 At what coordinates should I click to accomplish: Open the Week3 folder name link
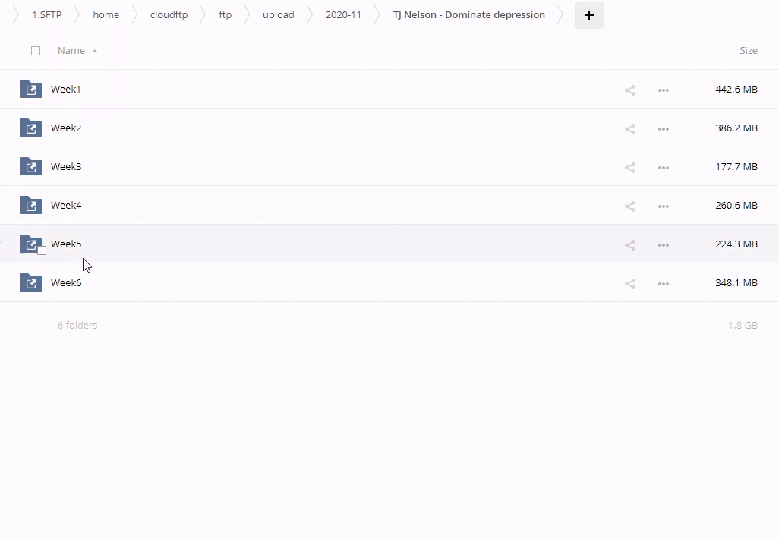point(66,166)
